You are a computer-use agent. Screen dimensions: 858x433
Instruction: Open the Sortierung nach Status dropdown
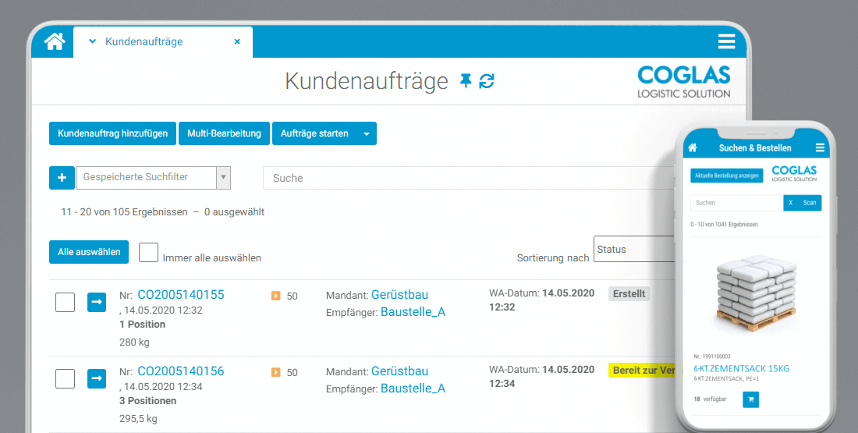635,249
